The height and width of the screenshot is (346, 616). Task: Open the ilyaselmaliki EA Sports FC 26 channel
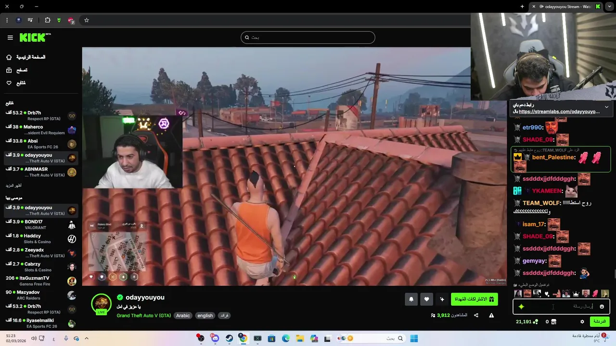coord(40,323)
